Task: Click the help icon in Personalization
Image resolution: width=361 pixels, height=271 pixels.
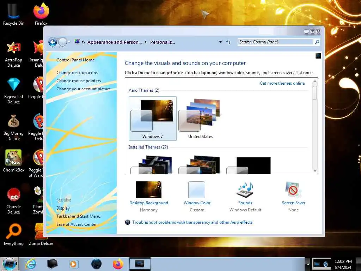Action: [318, 56]
